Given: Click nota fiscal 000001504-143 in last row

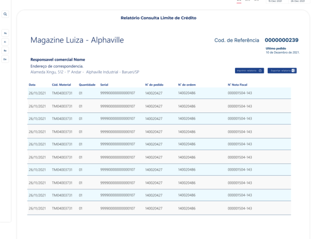Looking at the screenshot, I should coord(239,208).
